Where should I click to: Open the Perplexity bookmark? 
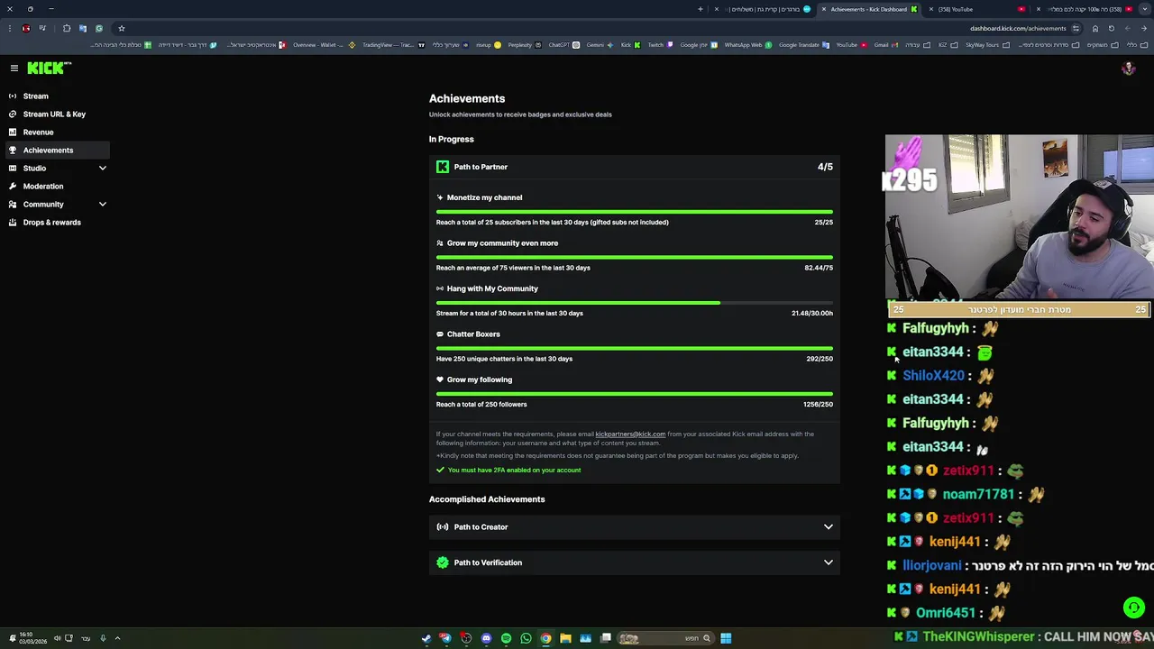[524, 45]
